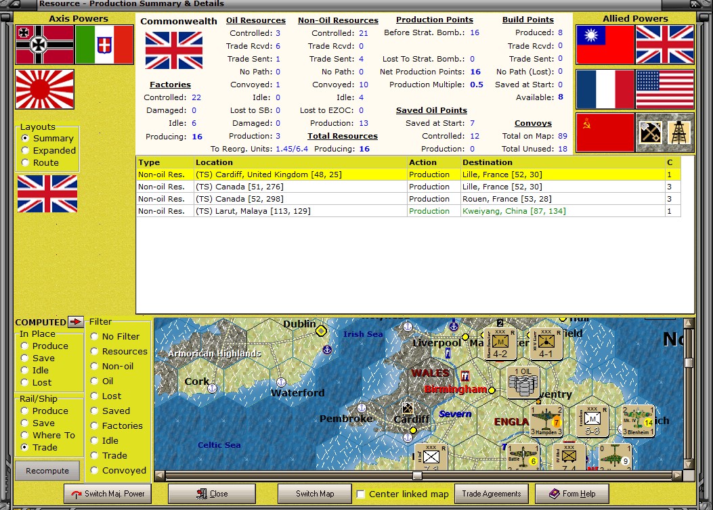
Task: Click the Close button
Action: click(212, 494)
